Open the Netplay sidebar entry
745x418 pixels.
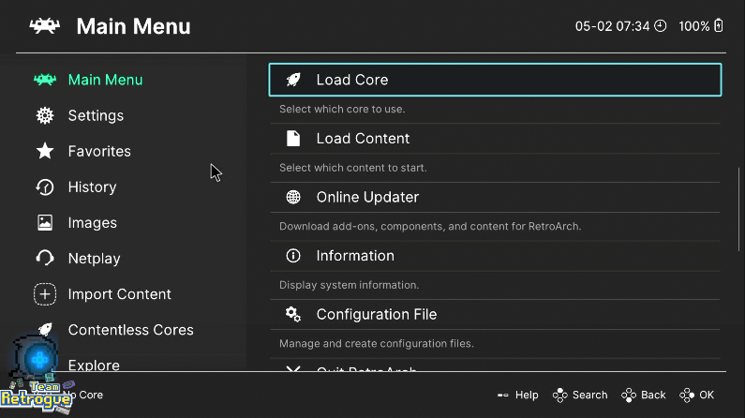(94, 259)
